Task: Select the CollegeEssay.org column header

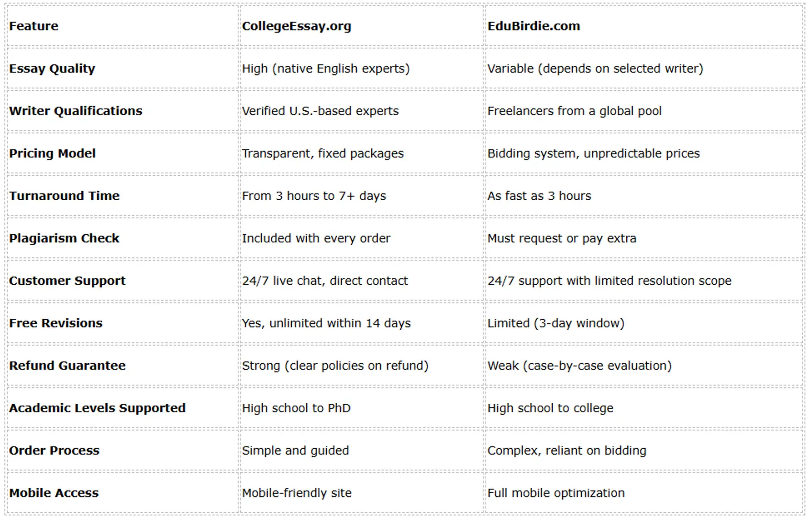Action: pyautogui.click(x=297, y=26)
